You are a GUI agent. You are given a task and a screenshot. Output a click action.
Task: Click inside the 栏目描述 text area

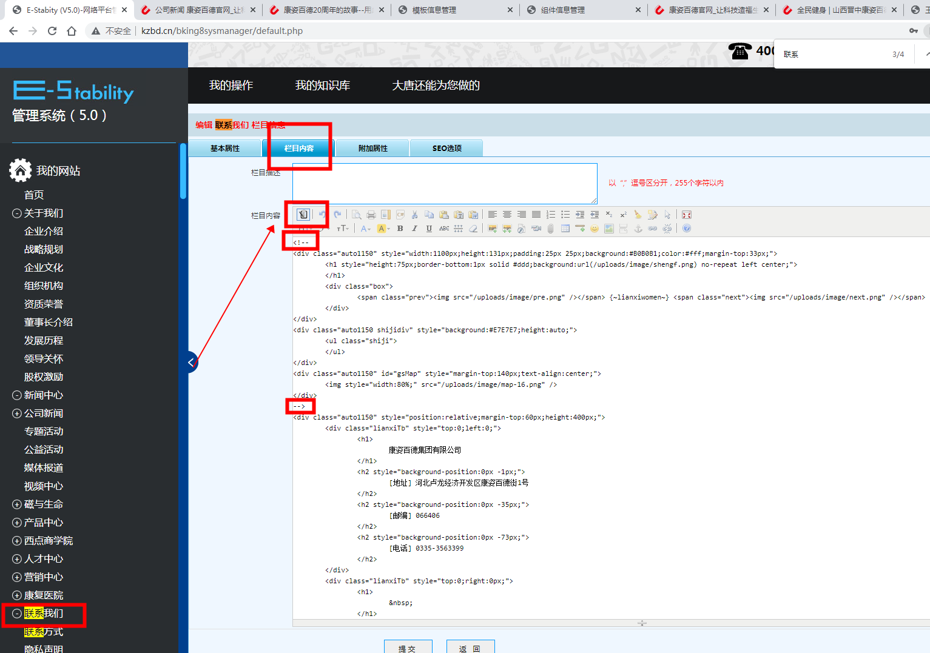(x=445, y=183)
